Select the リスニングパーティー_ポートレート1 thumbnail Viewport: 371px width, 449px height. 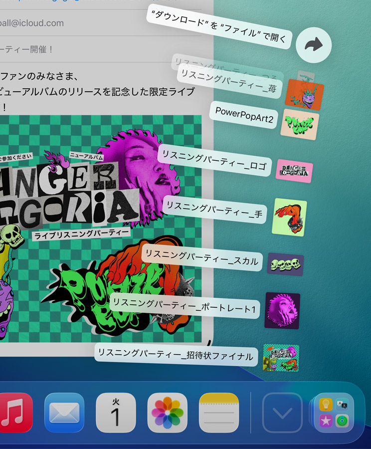(x=282, y=310)
